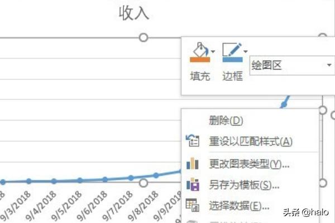335x223 pixels.
Task: Click the data point above 9/8/2018
Action: [x=156, y=176]
